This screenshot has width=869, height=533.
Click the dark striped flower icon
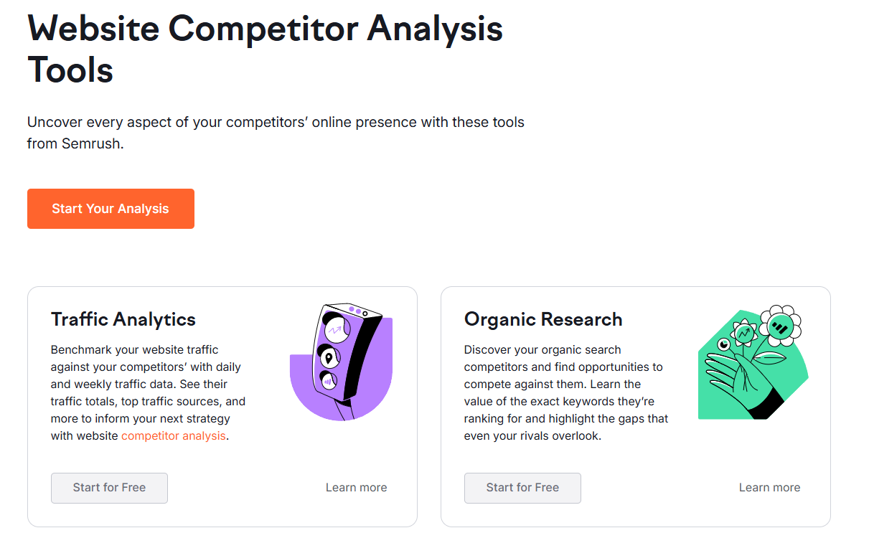(779, 328)
